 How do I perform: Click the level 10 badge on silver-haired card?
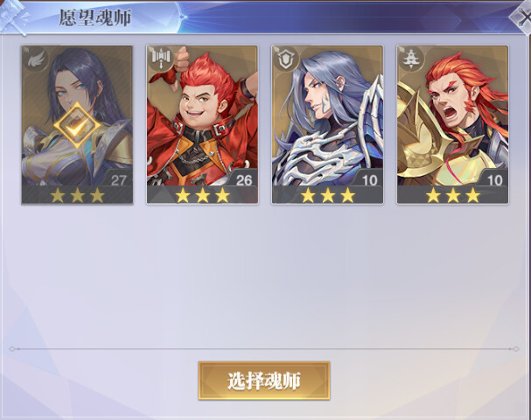click(369, 180)
